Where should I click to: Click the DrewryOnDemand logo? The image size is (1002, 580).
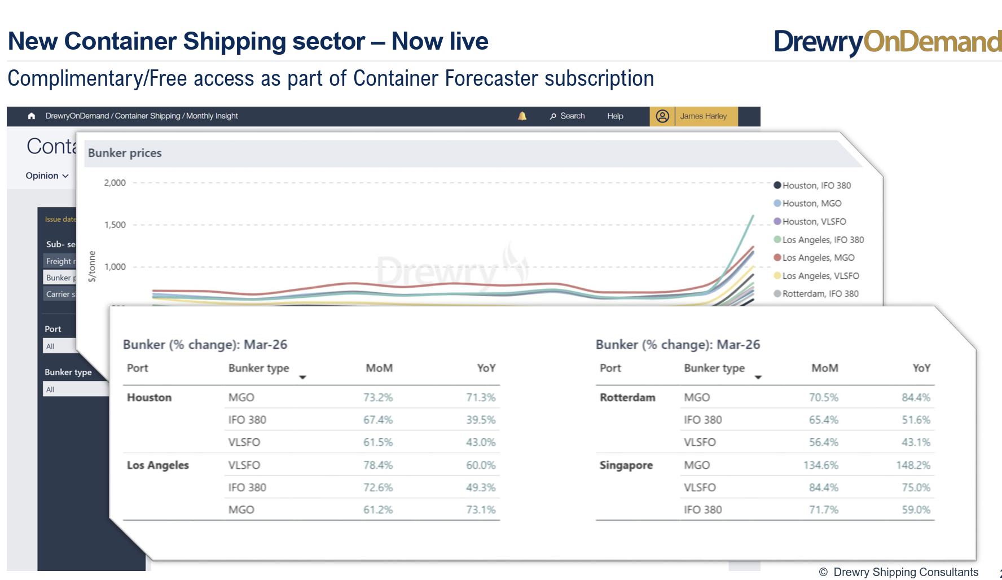tap(887, 42)
